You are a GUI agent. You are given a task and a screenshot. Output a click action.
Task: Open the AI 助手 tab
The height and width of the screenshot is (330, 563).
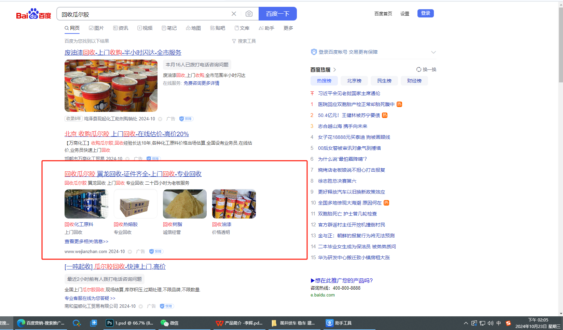coord(266,28)
